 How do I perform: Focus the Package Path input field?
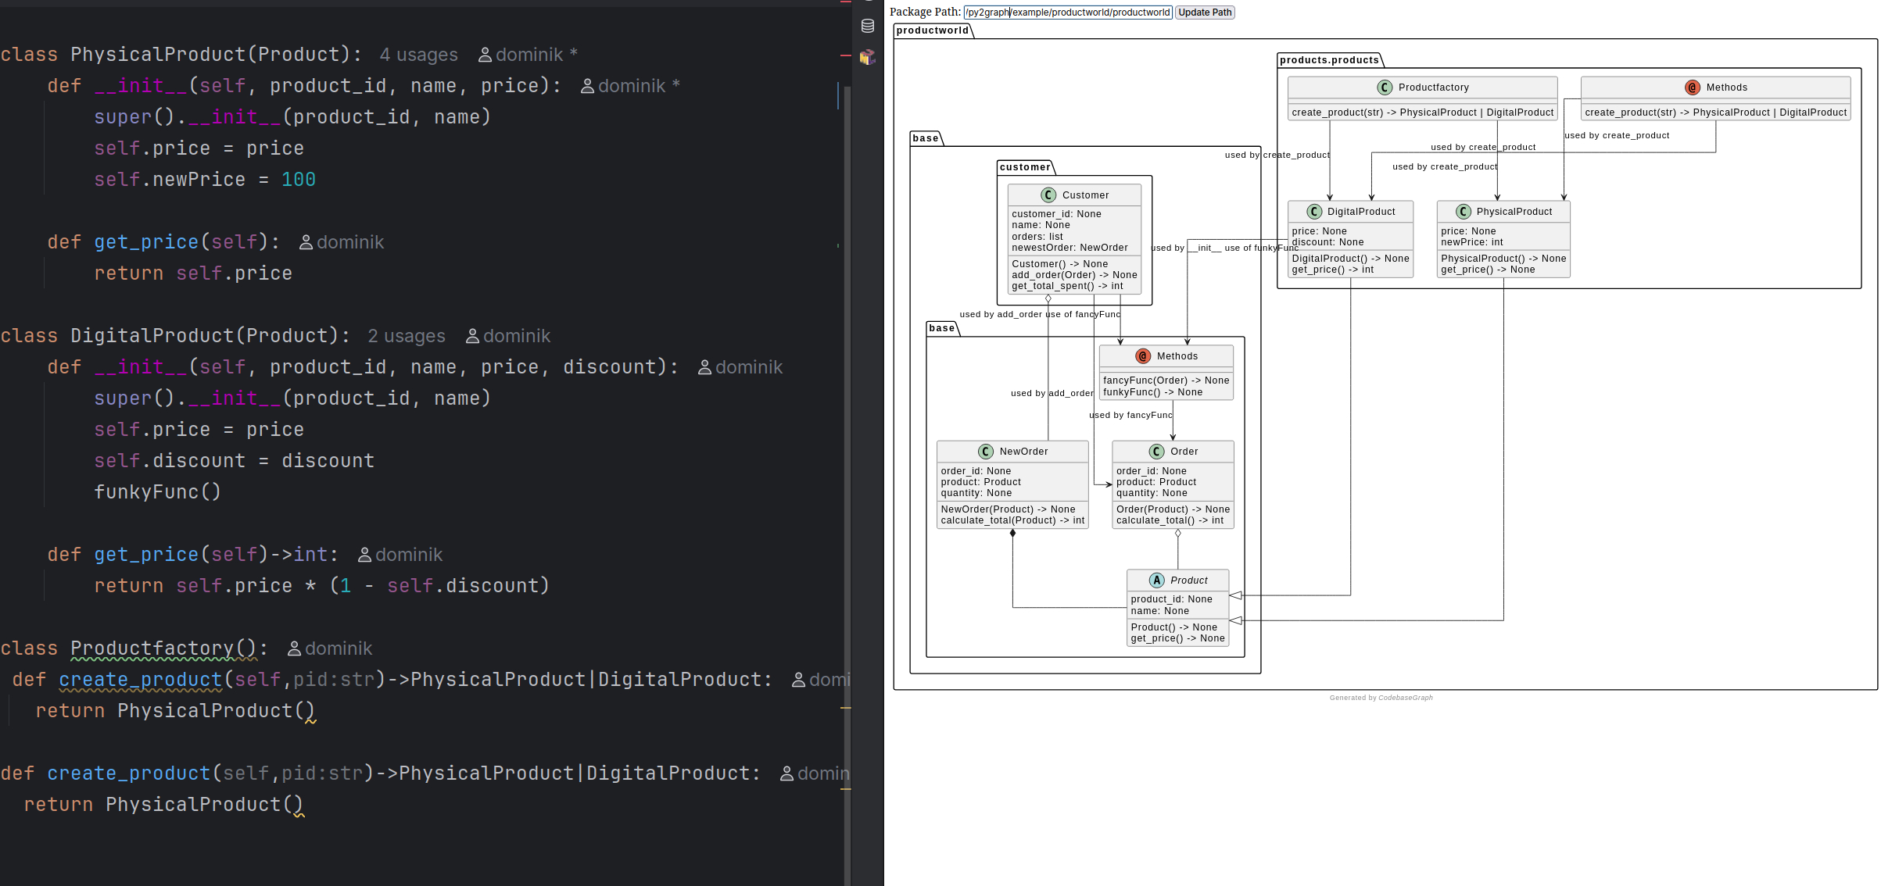click(1067, 12)
